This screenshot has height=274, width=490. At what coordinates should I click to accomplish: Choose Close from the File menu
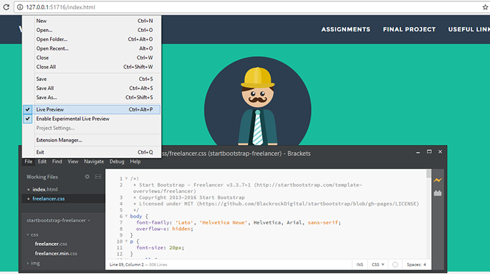pyautogui.click(x=91, y=57)
